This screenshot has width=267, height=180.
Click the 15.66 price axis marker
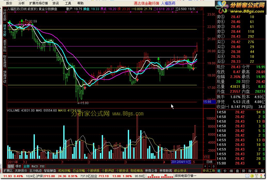click(x=209, y=102)
